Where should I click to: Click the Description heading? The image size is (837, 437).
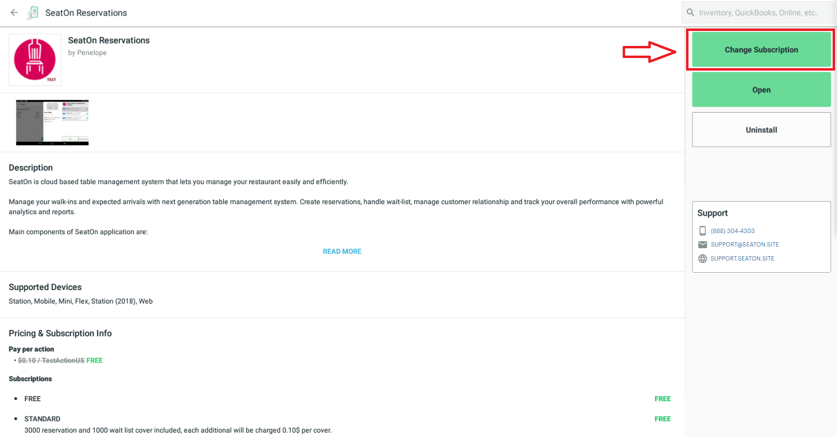coord(30,168)
